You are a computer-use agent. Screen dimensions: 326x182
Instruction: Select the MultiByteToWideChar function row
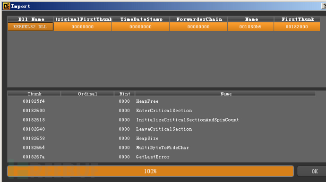(162, 148)
